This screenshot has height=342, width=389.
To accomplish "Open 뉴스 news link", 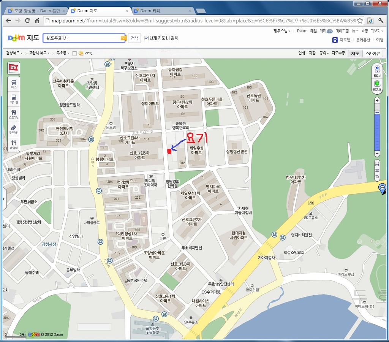I will [355, 31].
